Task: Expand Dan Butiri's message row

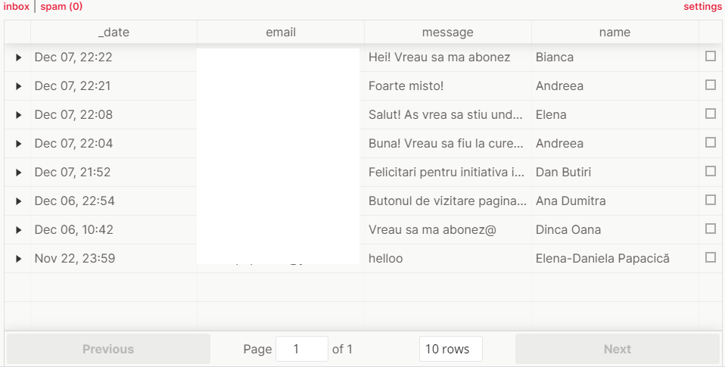Action: click(x=18, y=173)
